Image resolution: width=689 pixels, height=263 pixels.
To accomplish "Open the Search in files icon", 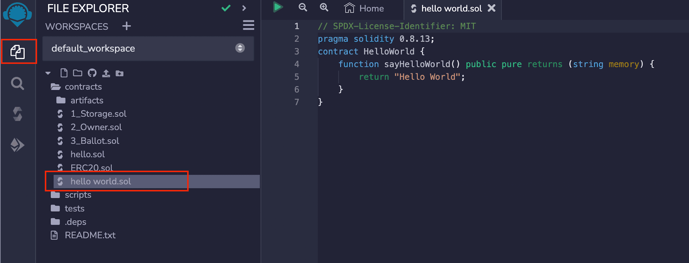I will (x=17, y=83).
